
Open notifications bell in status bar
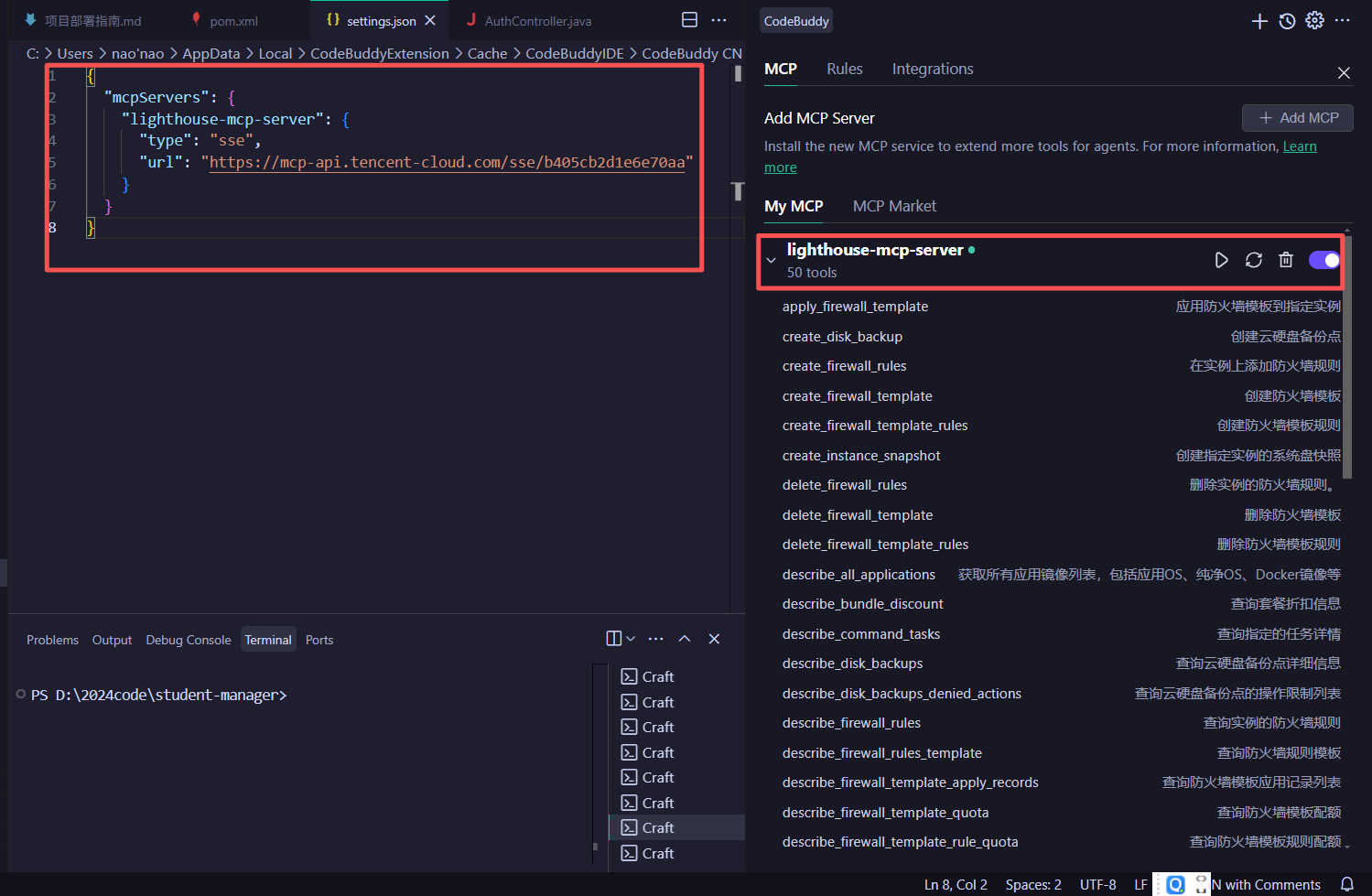1346,884
